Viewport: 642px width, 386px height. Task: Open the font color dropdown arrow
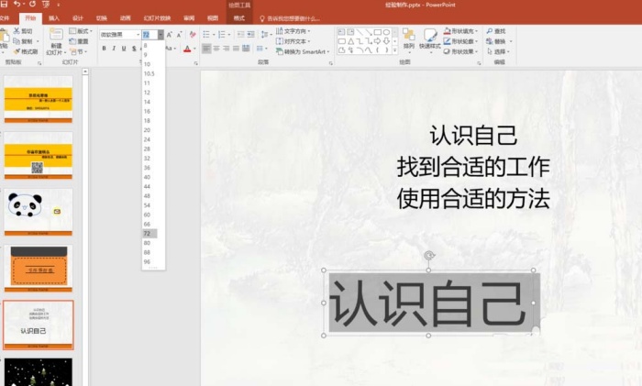click(x=194, y=49)
